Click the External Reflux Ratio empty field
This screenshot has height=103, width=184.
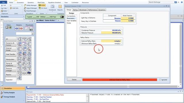pos(111,41)
